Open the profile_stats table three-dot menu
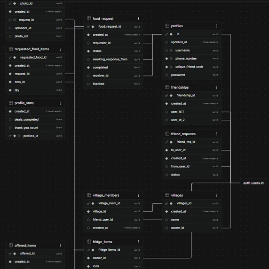This screenshot has width=269, height=269. pos(60,103)
